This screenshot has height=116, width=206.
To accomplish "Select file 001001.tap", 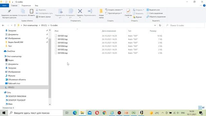I will tap(63, 36).
